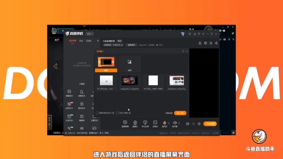283x159 pixels.
Task: Add a Multimedia source (多媒体)
Action: pyautogui.click(x=155, y=124)
